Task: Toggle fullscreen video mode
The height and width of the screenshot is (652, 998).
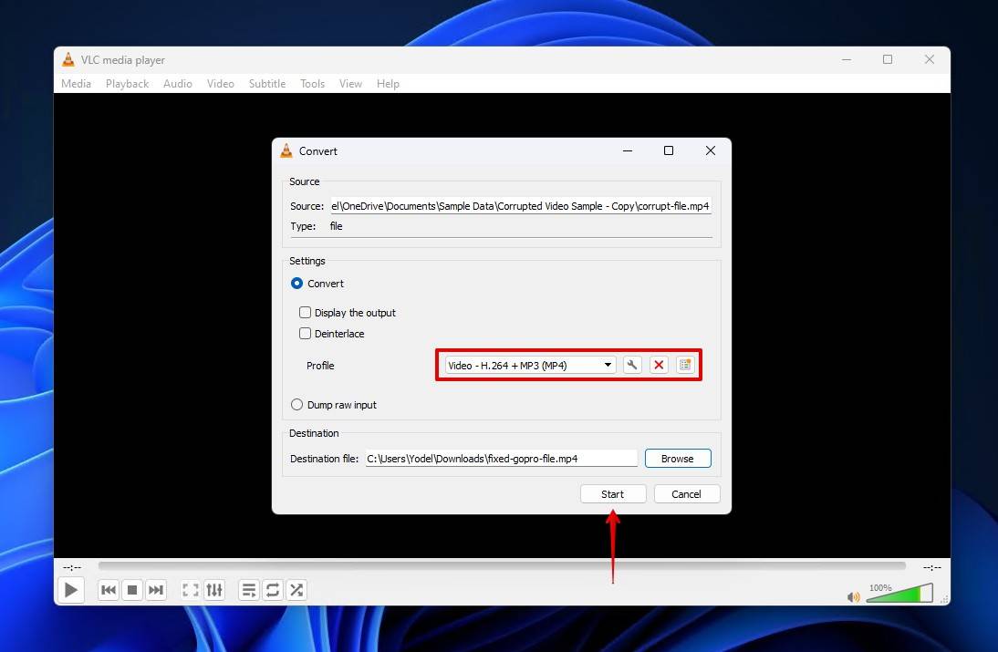Action: pyautogui.click(x=191, y=590)
